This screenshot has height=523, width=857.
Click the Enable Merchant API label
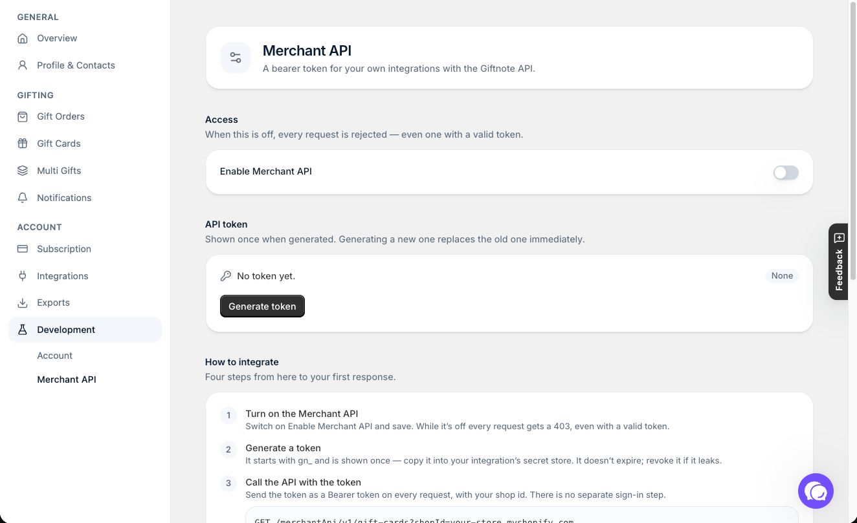(266, 171)
